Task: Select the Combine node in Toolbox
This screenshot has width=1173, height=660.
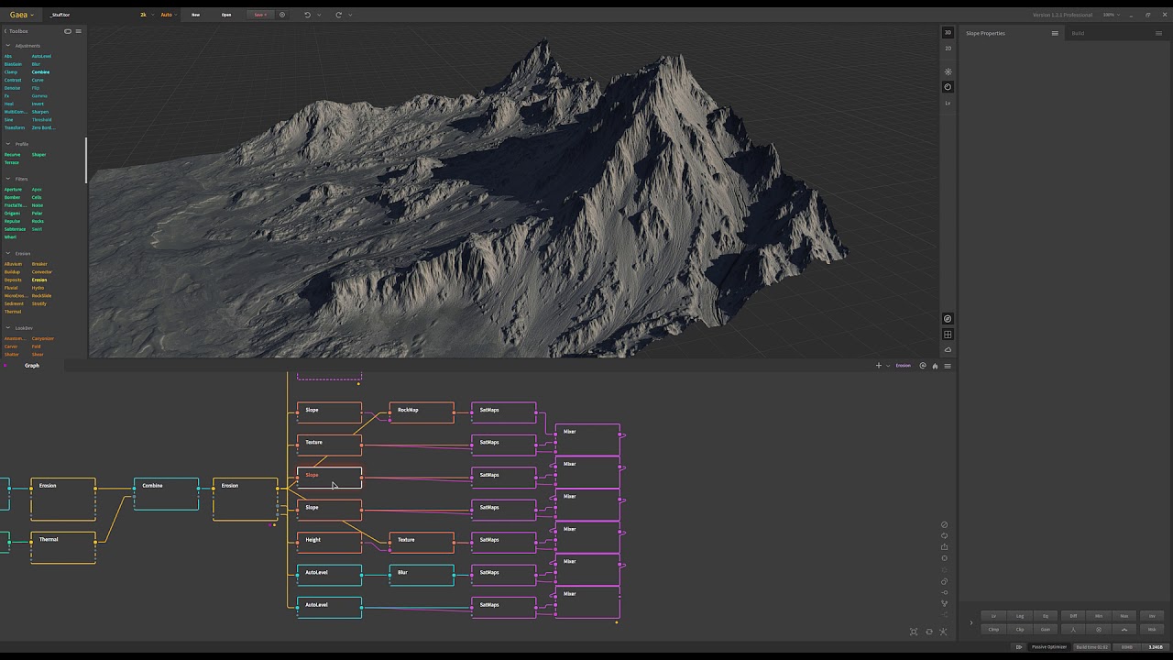Action: (40, 71)
